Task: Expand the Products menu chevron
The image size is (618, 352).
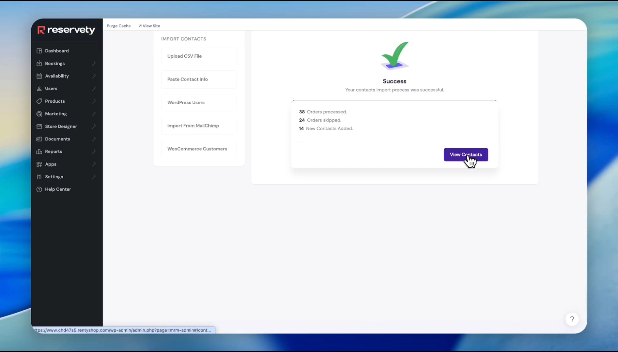Action: 94,101
